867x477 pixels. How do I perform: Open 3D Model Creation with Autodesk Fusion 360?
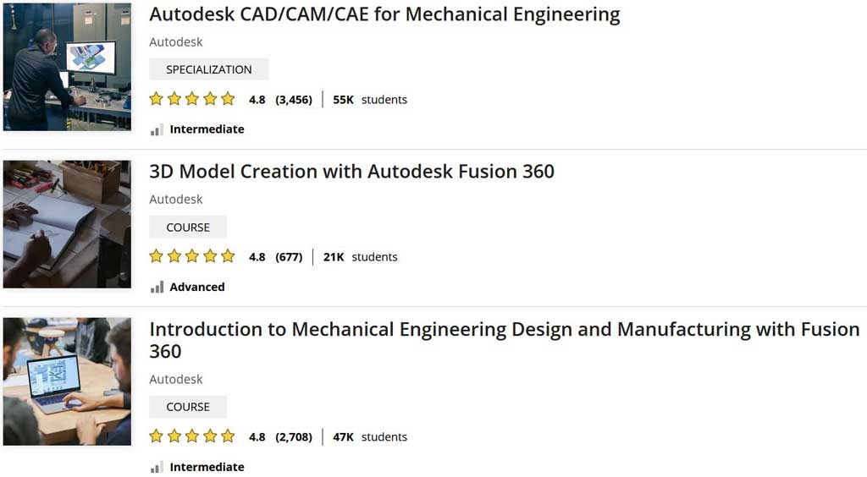coord(351,172)
